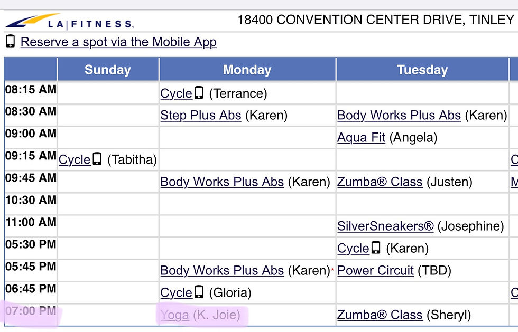
Task: Select the Step Plus Abs class with Karen
Action: pos(201,115)
